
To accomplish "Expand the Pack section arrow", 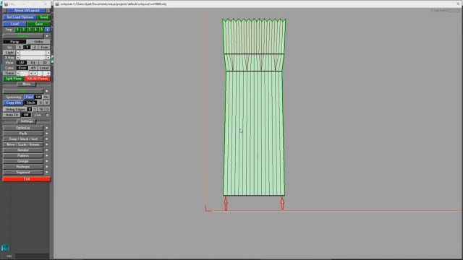I will (47, 134).
